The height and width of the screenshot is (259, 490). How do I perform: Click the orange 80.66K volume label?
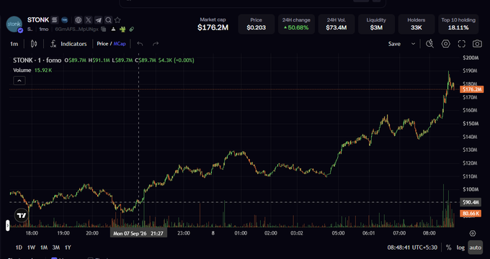point(471,214)
